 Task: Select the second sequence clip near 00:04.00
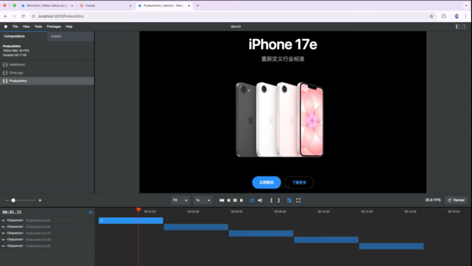(x=195, y=227)
